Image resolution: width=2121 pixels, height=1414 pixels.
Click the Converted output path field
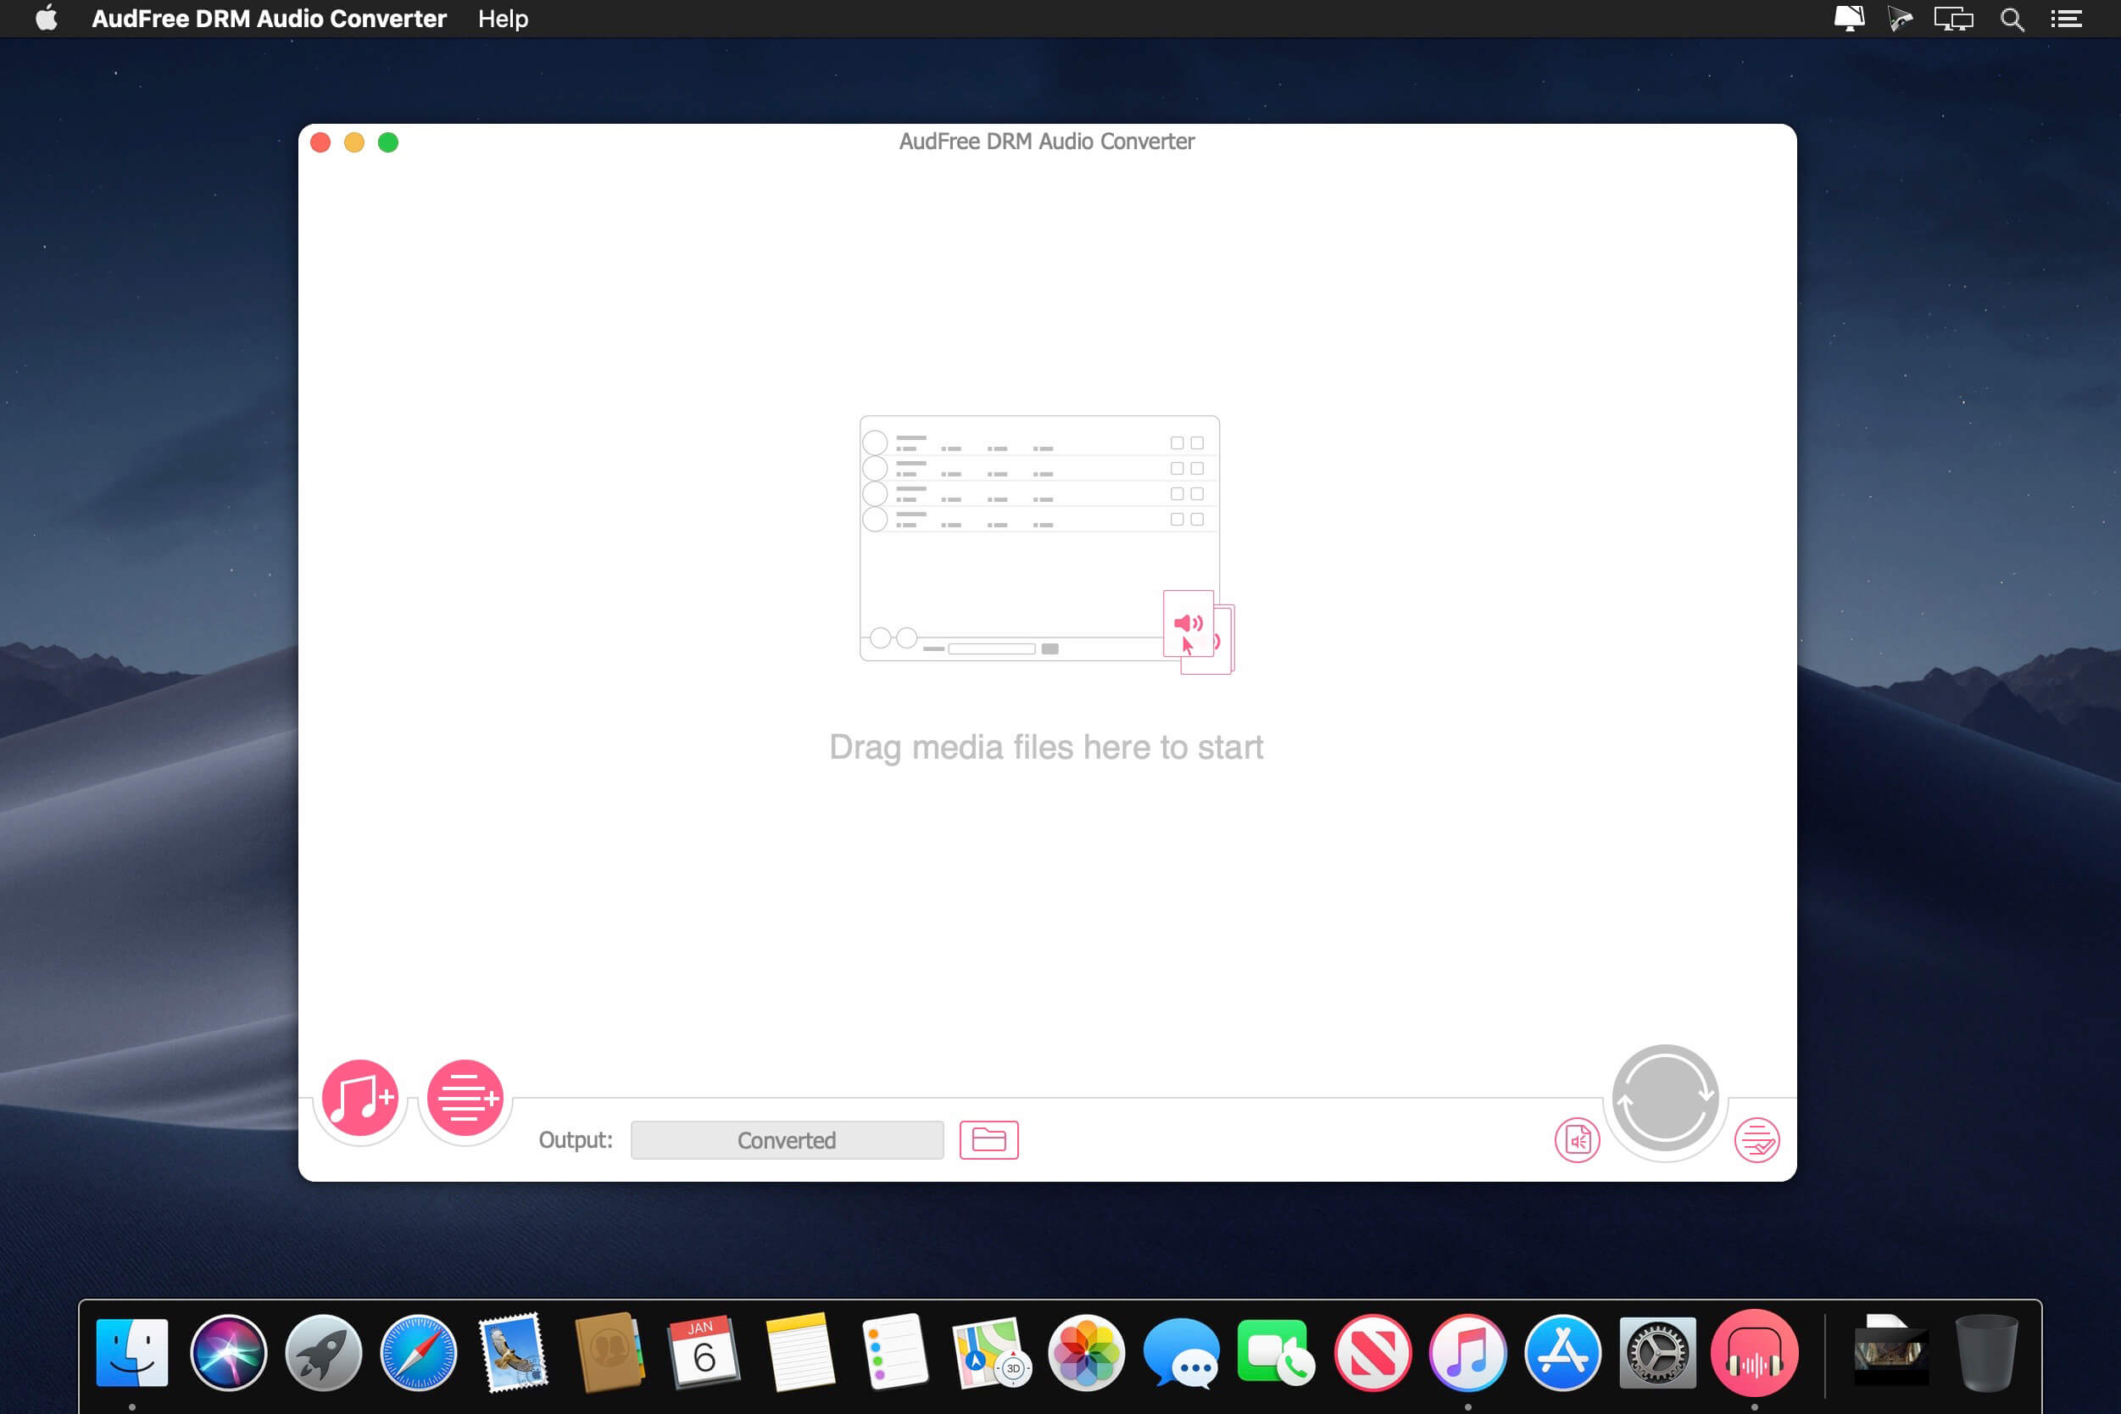point(787,1140)
